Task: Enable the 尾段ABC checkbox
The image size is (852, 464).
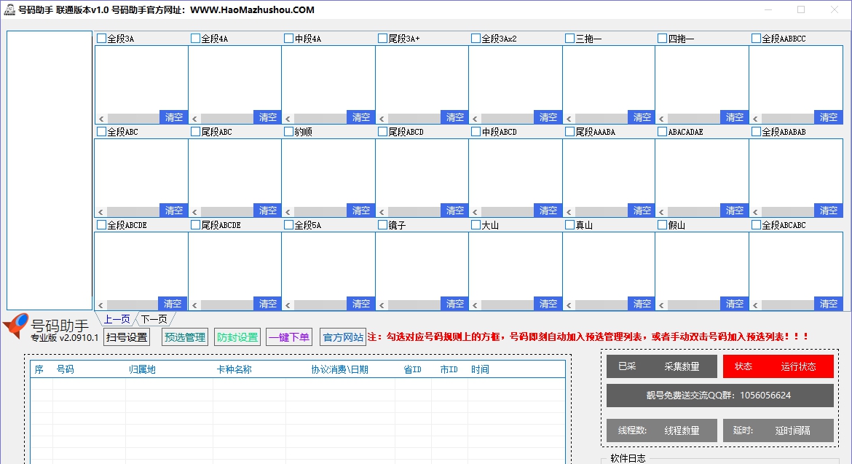Action: coord(196,132)
